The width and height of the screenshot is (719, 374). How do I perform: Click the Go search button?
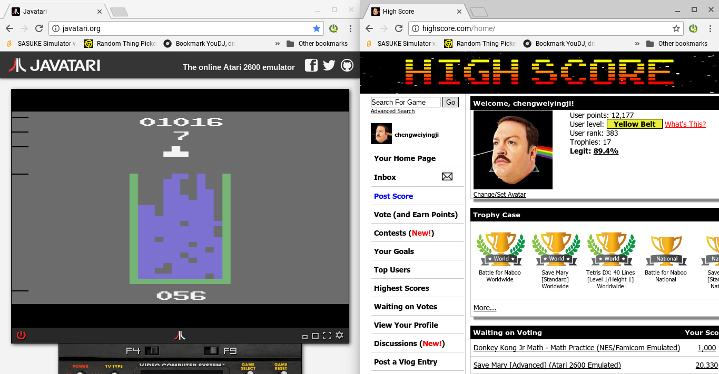click(450, 102)
